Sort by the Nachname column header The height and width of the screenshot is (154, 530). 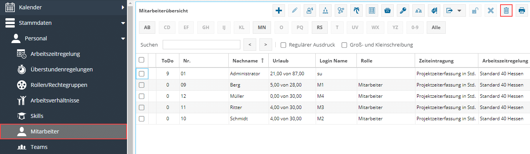tap(245, 61)
